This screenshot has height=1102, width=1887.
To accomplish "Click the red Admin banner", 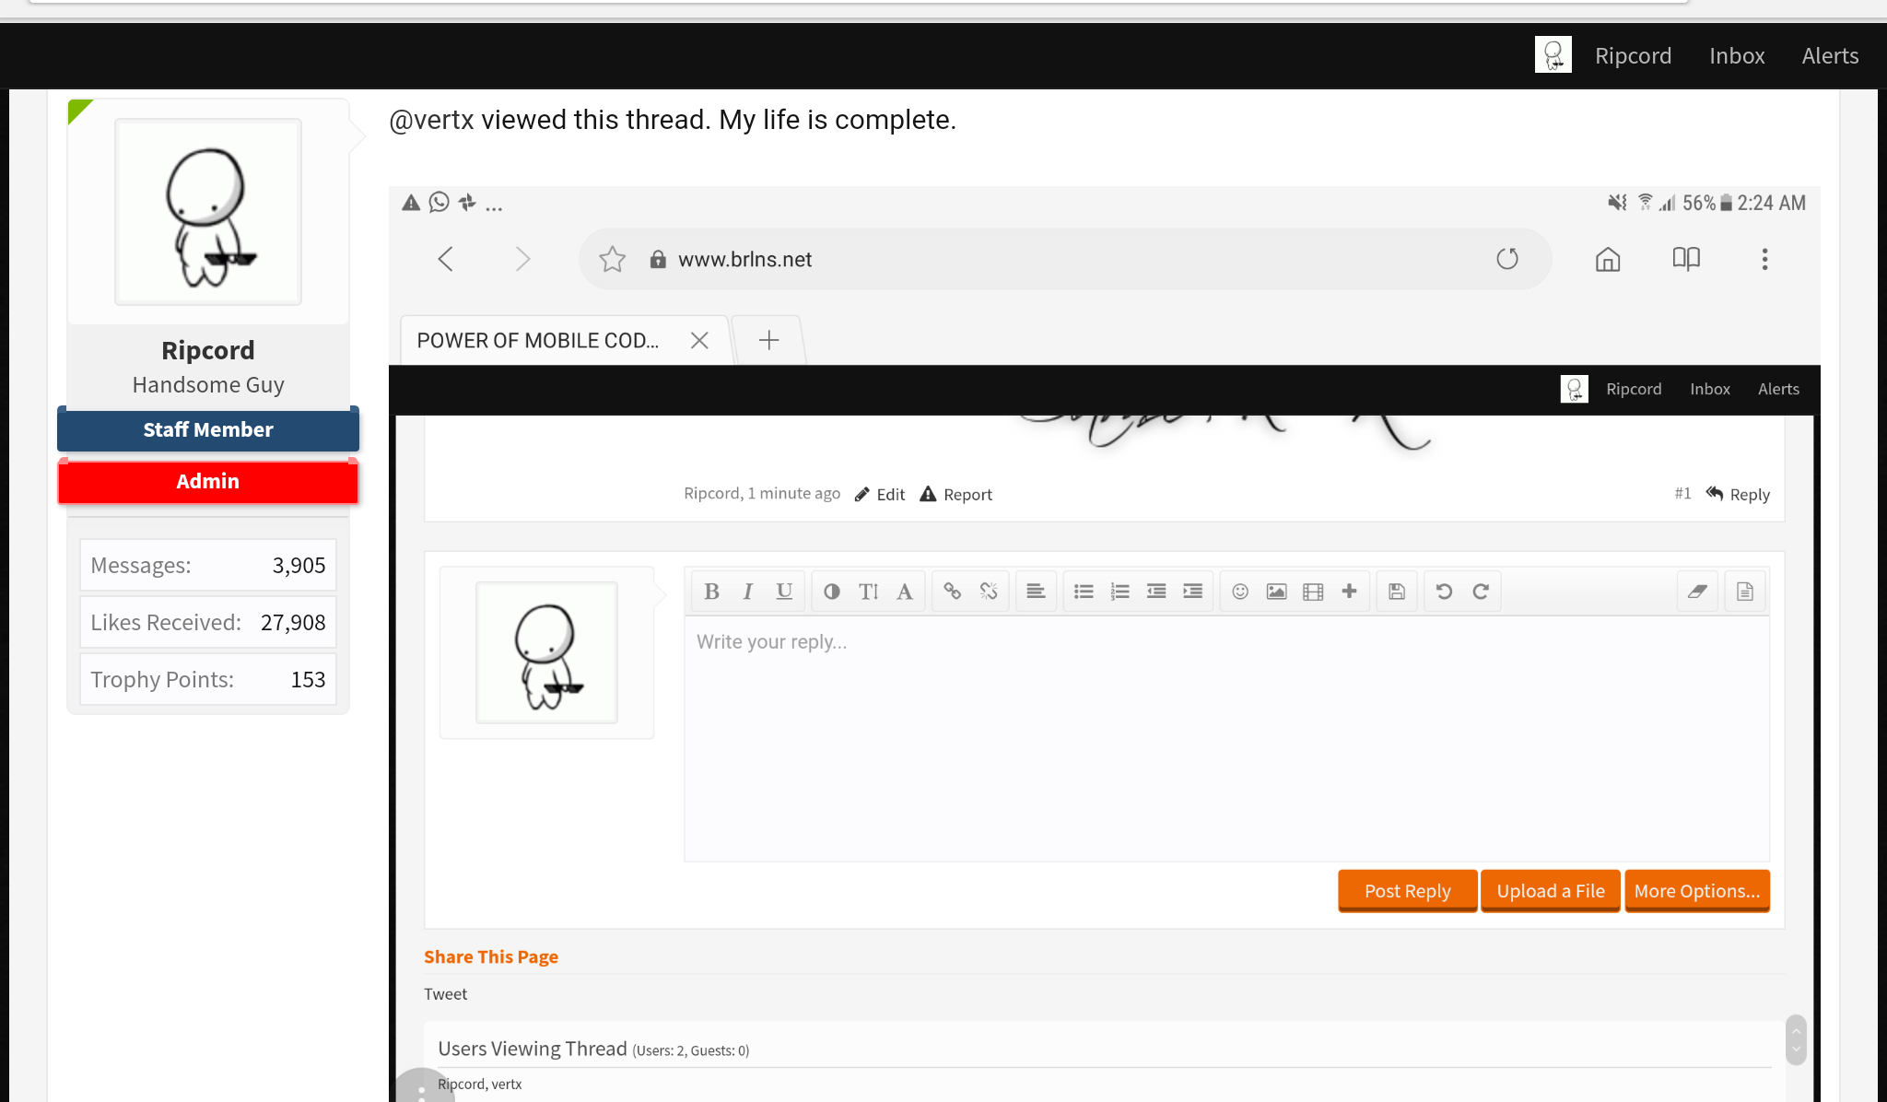I will pyautogui.click(x=207, y=481).
